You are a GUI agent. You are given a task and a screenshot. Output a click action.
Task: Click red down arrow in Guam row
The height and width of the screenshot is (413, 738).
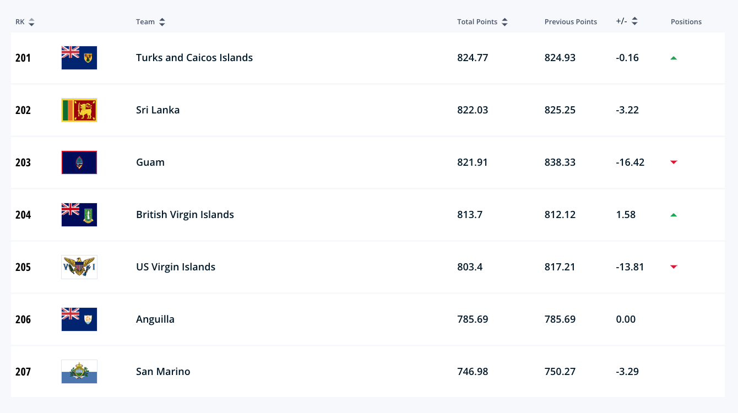(x=673, y=162)
